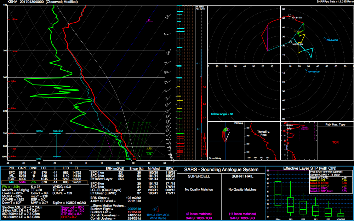Click the highlighted MU parcel row

pos(45,182)
